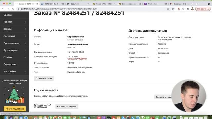Open the Extensions puzzle icon
The image size is (212, 119).
tap(188, 9)
